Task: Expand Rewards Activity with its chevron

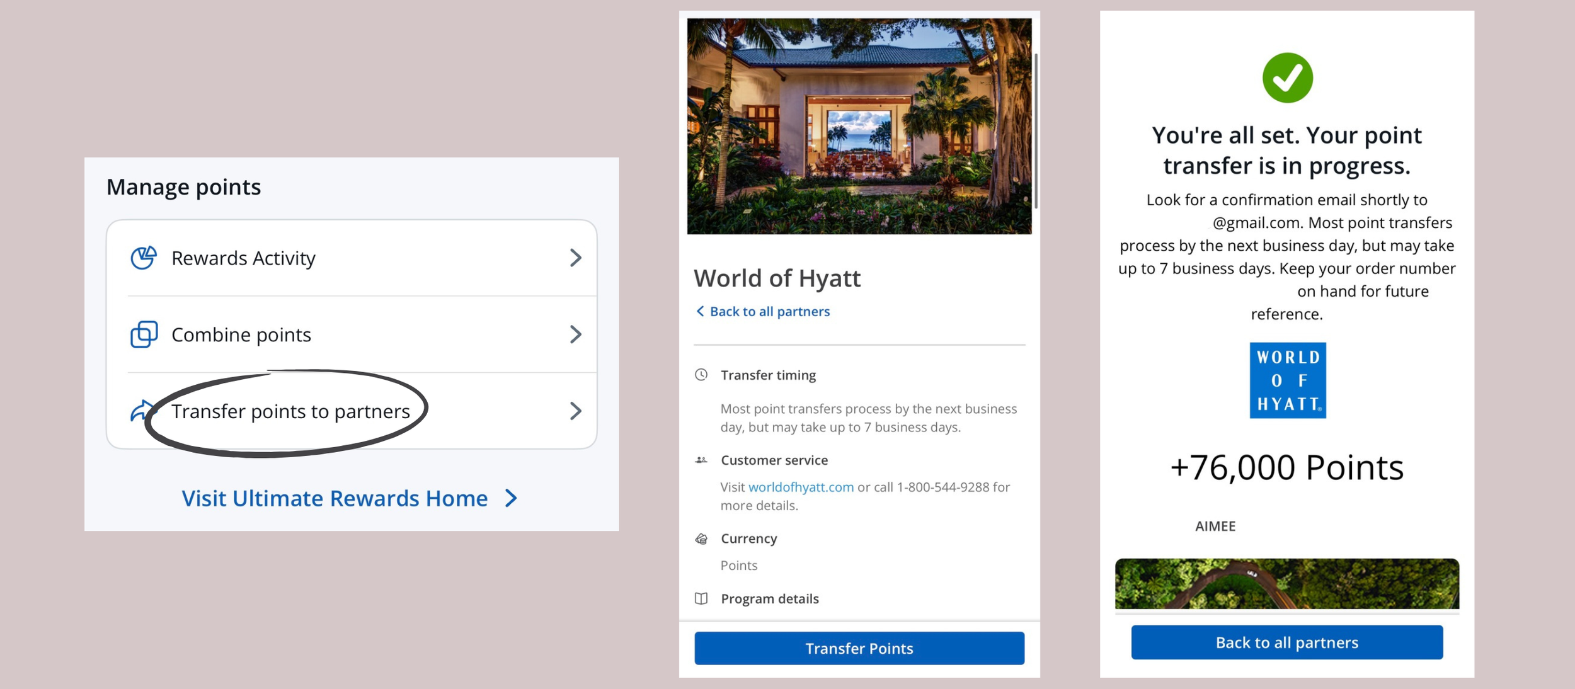Action: point(575,258)
